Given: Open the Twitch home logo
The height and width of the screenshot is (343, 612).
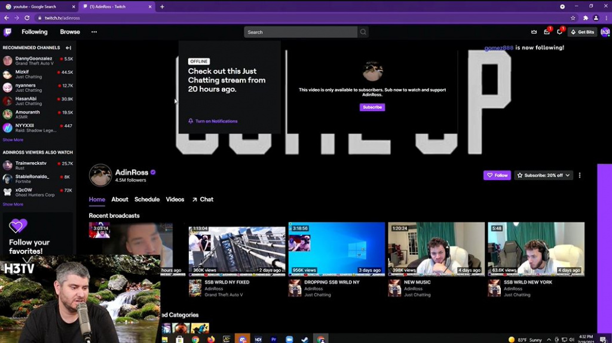Looking at the screenshot, I should (7, 32).
